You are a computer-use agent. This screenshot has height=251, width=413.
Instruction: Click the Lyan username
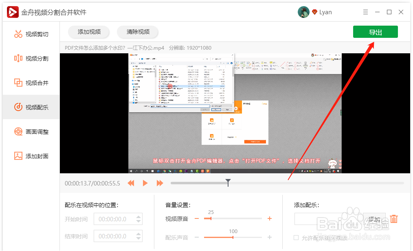(325, 12)
